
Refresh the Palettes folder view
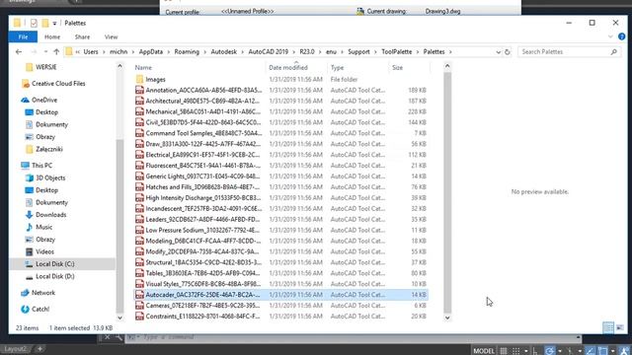click(x=507, y=52)
